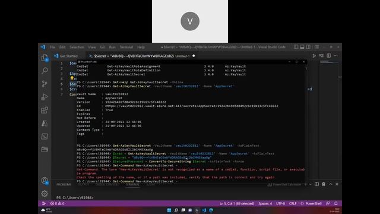The height and width of the screenshot is (214, 380).
Task: Switch to the TERMINAL panel tab
Action: (x=132, y=184)
